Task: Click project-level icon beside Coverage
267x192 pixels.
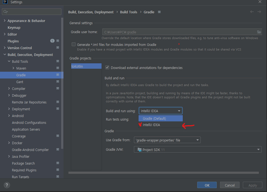Action: (x=58, y=136)
